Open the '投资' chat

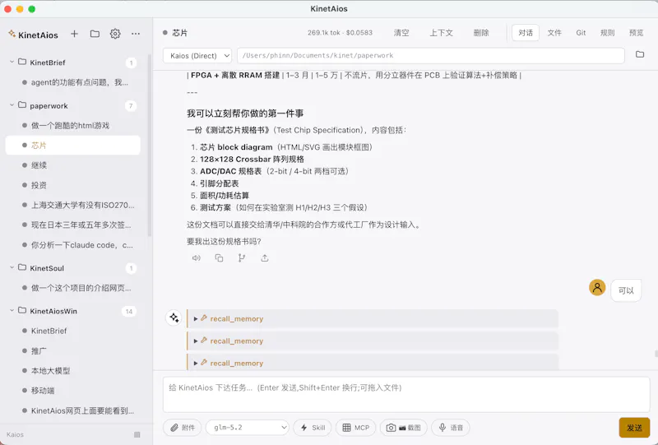[73, 185]
